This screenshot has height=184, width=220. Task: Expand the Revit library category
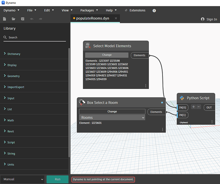[x=11, y=131]
